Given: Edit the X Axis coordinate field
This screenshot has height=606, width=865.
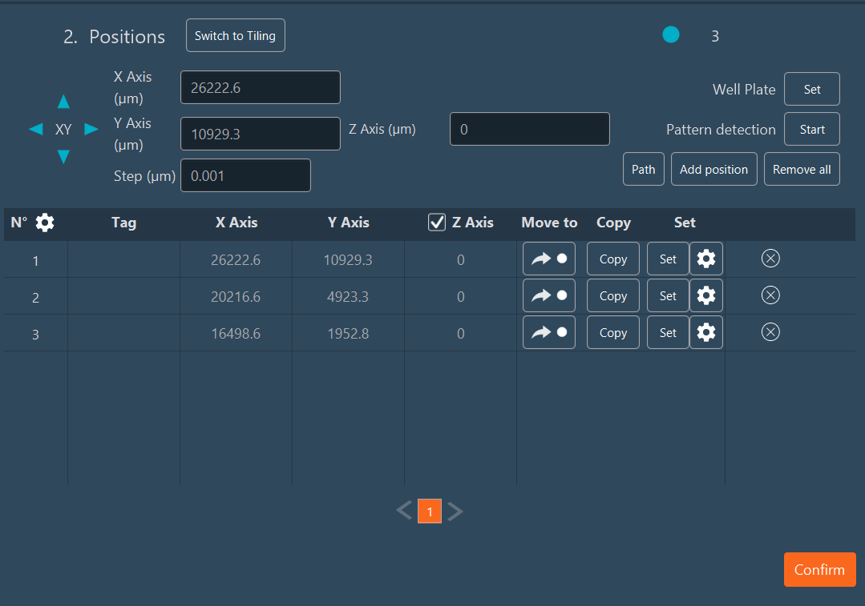Looking at the screenshot, I should pos(260,86).
